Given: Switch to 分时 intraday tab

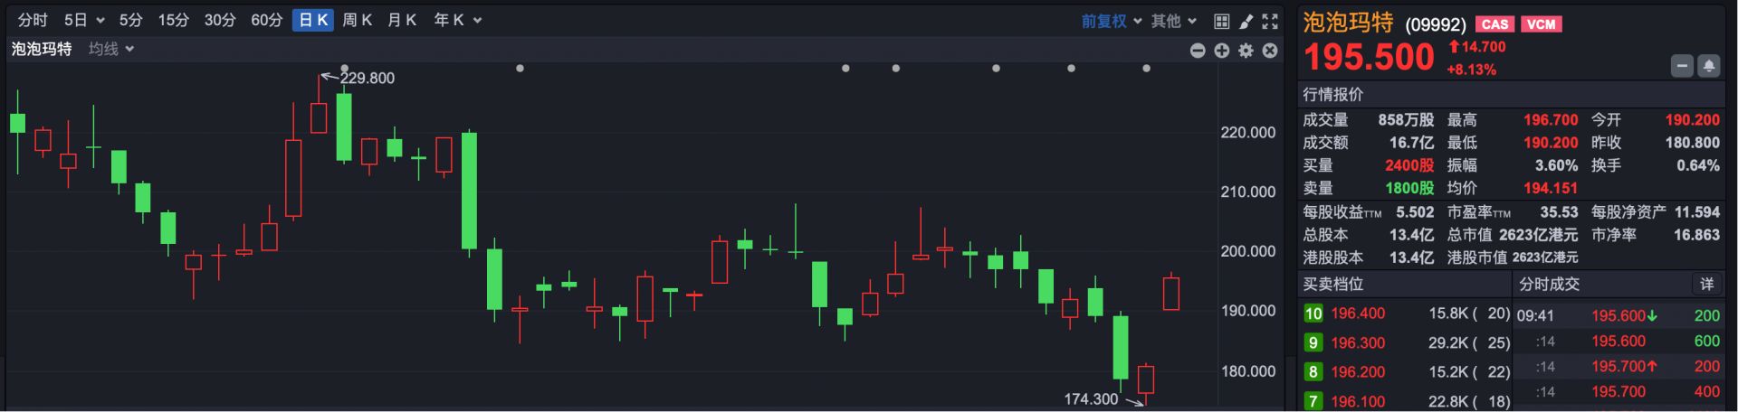Looking at the screenshot, I should (x=33, y=20).
